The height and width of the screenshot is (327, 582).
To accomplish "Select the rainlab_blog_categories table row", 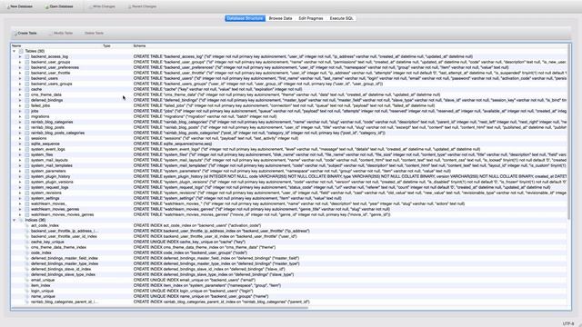I will [289, 122].
